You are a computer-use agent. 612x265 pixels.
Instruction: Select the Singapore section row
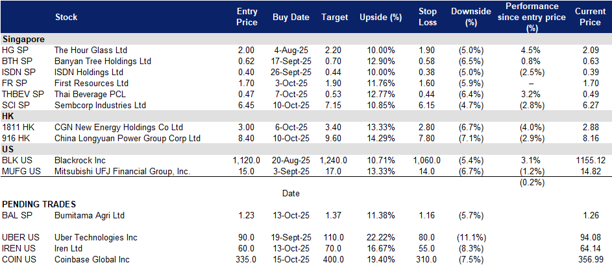point(306,40)
